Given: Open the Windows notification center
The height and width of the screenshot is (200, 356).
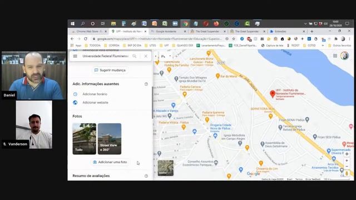Looking at the screenshot, I should [x=347, y=23].
